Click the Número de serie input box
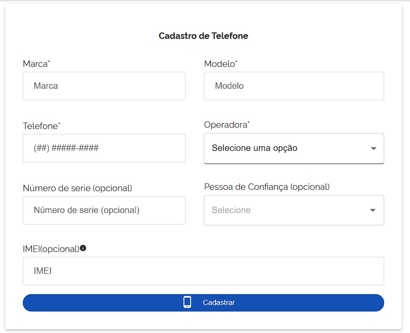Viewport: 410px width, 333px height. pyautogui.click(x=104, y=210)
